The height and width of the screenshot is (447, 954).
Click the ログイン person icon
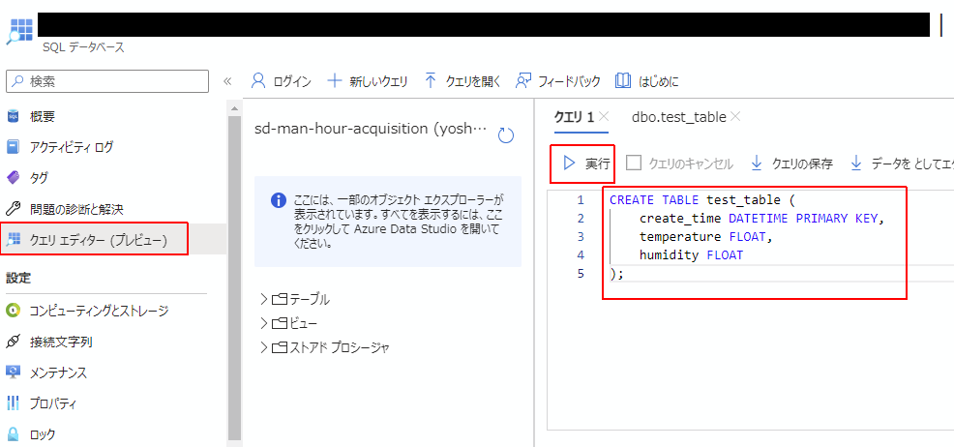258,81
